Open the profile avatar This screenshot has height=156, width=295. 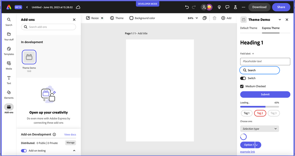[209, 7]
